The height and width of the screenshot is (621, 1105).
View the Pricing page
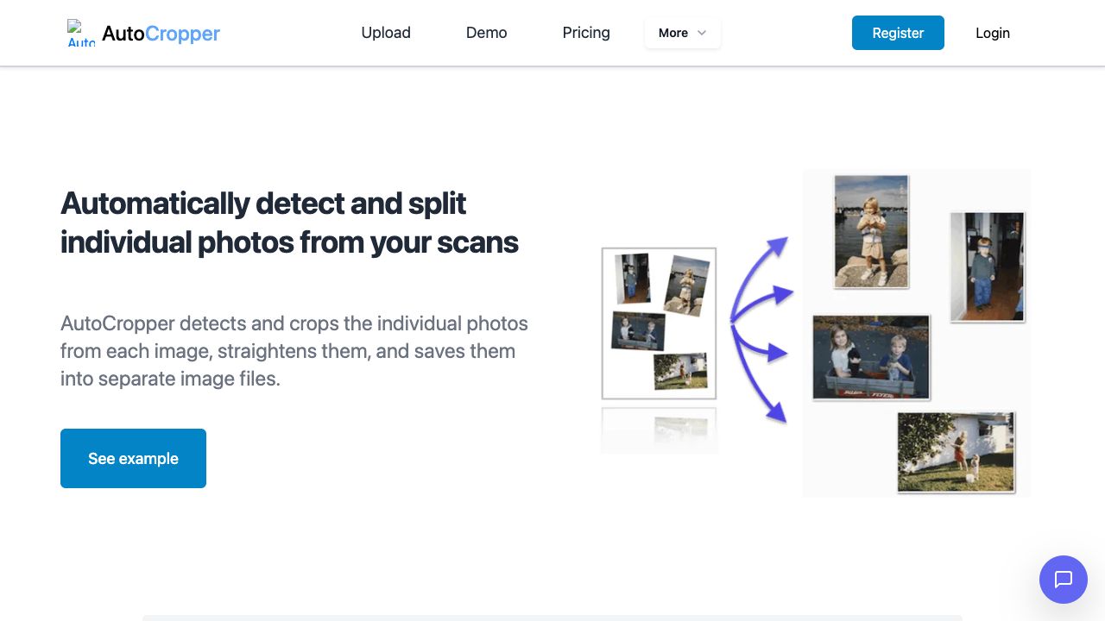click(x=586, y=33)
